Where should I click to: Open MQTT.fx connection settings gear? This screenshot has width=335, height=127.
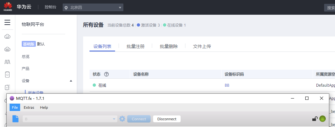[x=122, y=119]
